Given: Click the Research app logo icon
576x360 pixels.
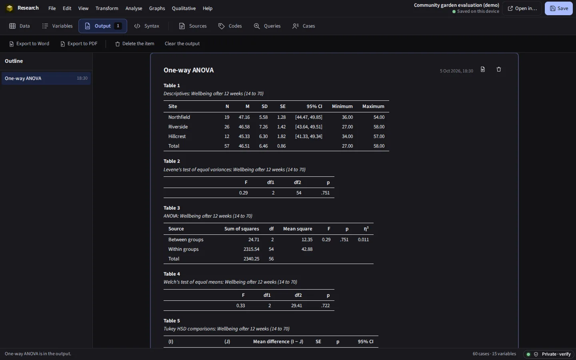Looking at the screenshot, I should click(x=10, y=8).
